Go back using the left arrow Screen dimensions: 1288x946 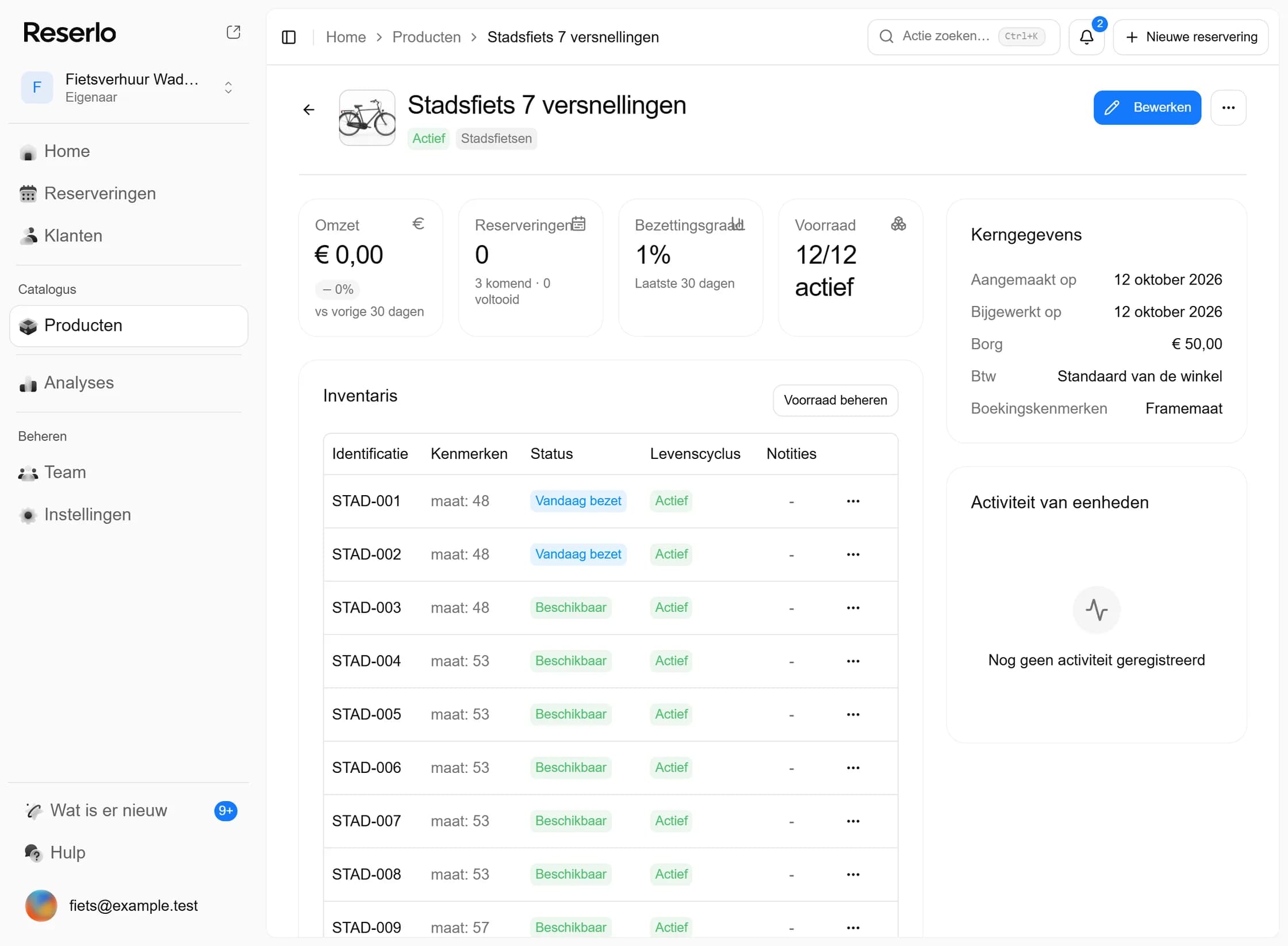coord(309,109)
